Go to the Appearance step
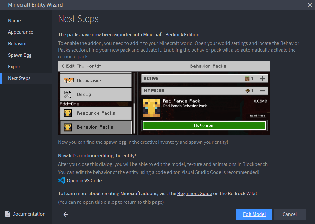Viewport: 315px width, 224px height. [21, 32]
